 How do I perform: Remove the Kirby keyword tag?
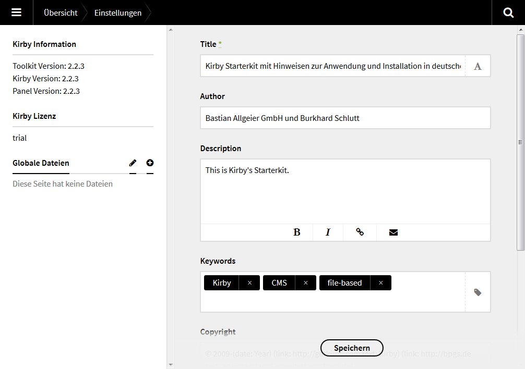tap(249, 283)
